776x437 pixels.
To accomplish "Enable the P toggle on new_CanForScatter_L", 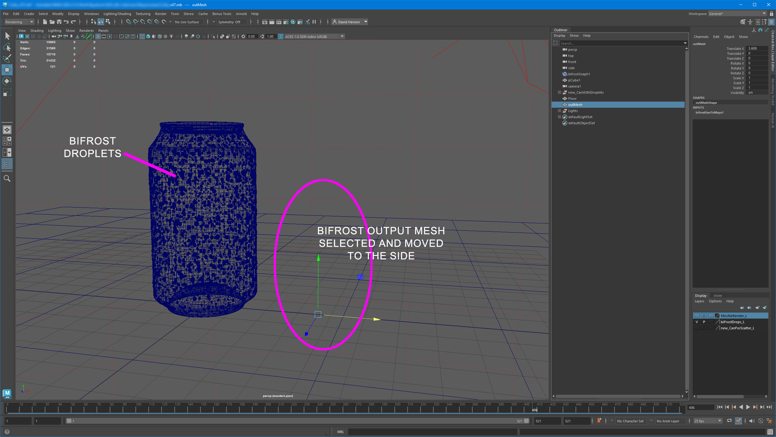I will 704,328.
